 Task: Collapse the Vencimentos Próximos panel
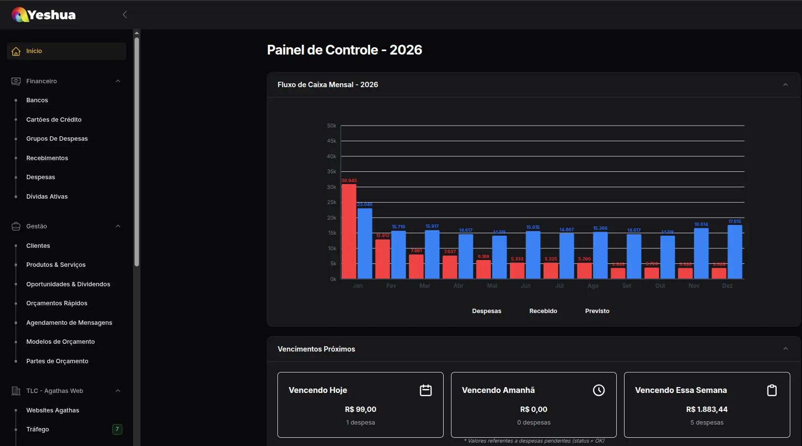(x=785, y=349)
